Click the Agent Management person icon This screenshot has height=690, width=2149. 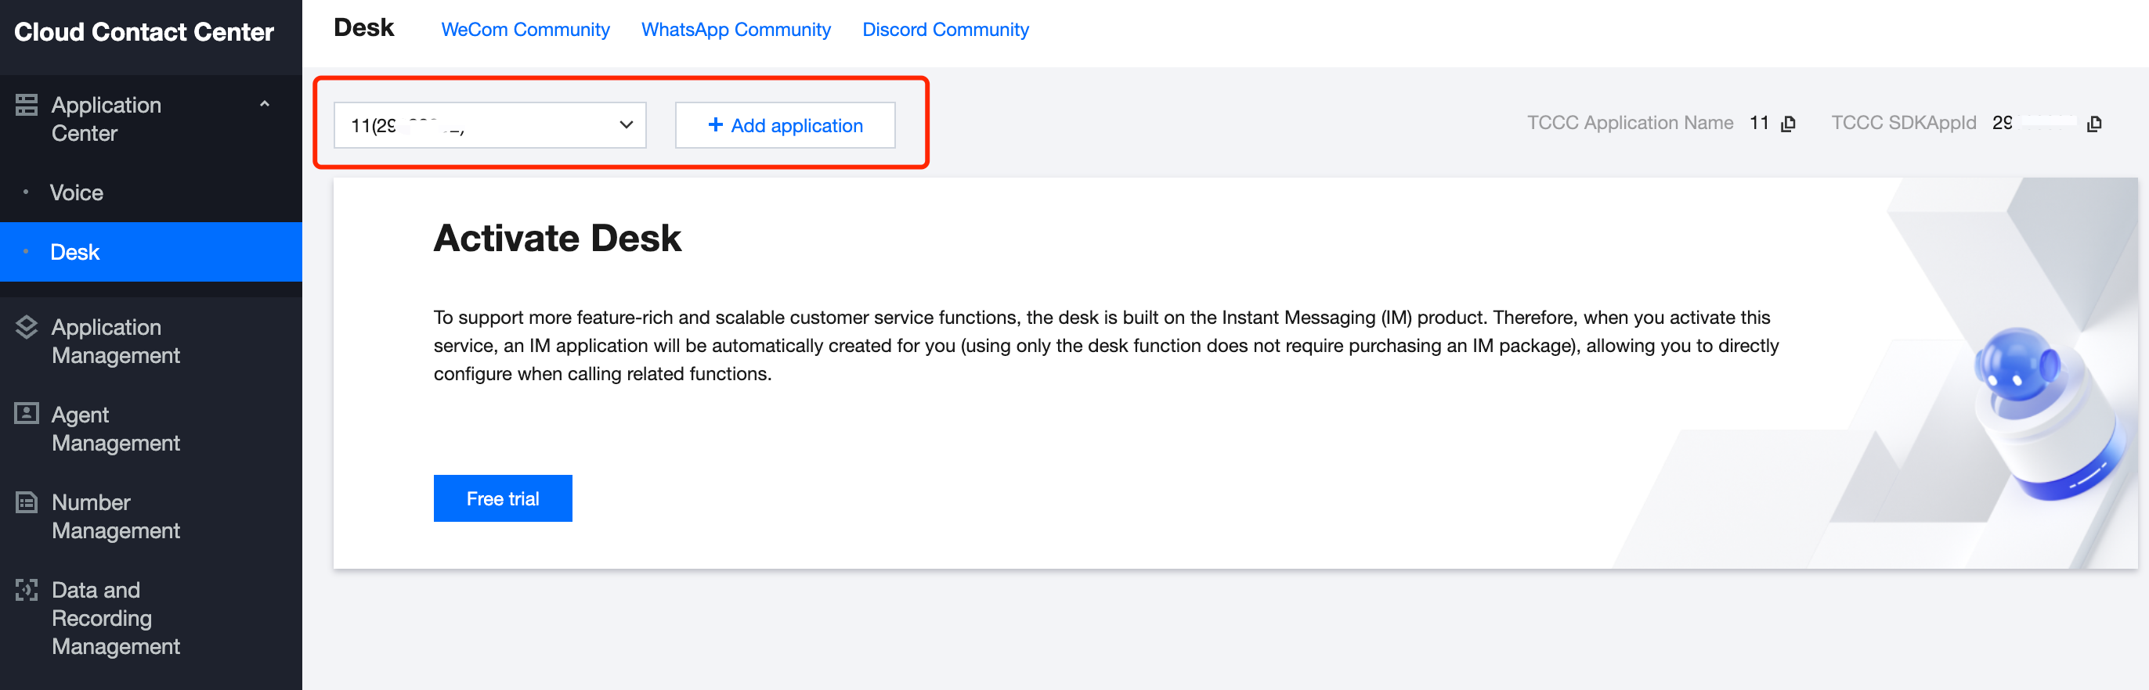[26, 414]
